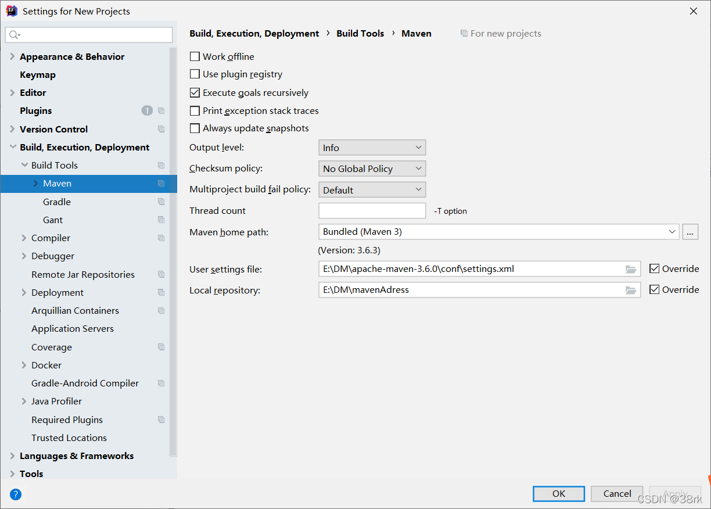Expand the Docker tree node
711x509 pixels.
(x=24, y=365)
